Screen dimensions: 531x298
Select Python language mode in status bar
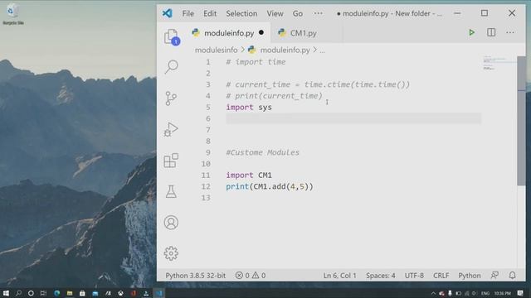(x=470, y=276)
